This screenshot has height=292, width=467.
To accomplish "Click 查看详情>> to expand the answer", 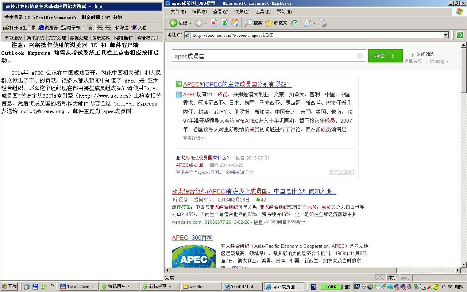I will click(x=194, y=138).
